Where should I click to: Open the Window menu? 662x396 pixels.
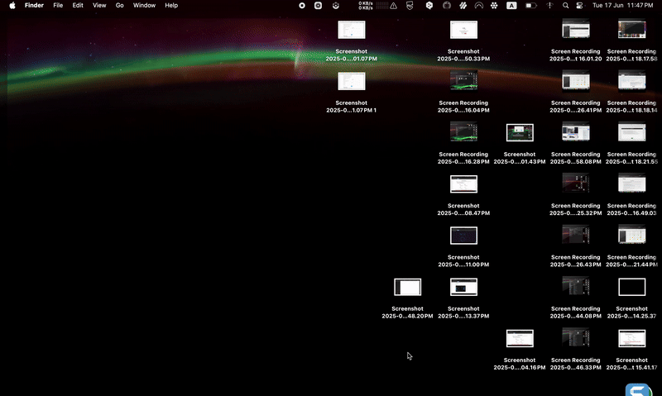(x=144, y=6)
